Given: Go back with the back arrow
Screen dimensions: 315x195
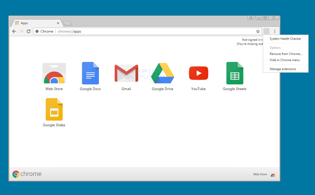Looking at the screenshot, I should click(14, 31).
